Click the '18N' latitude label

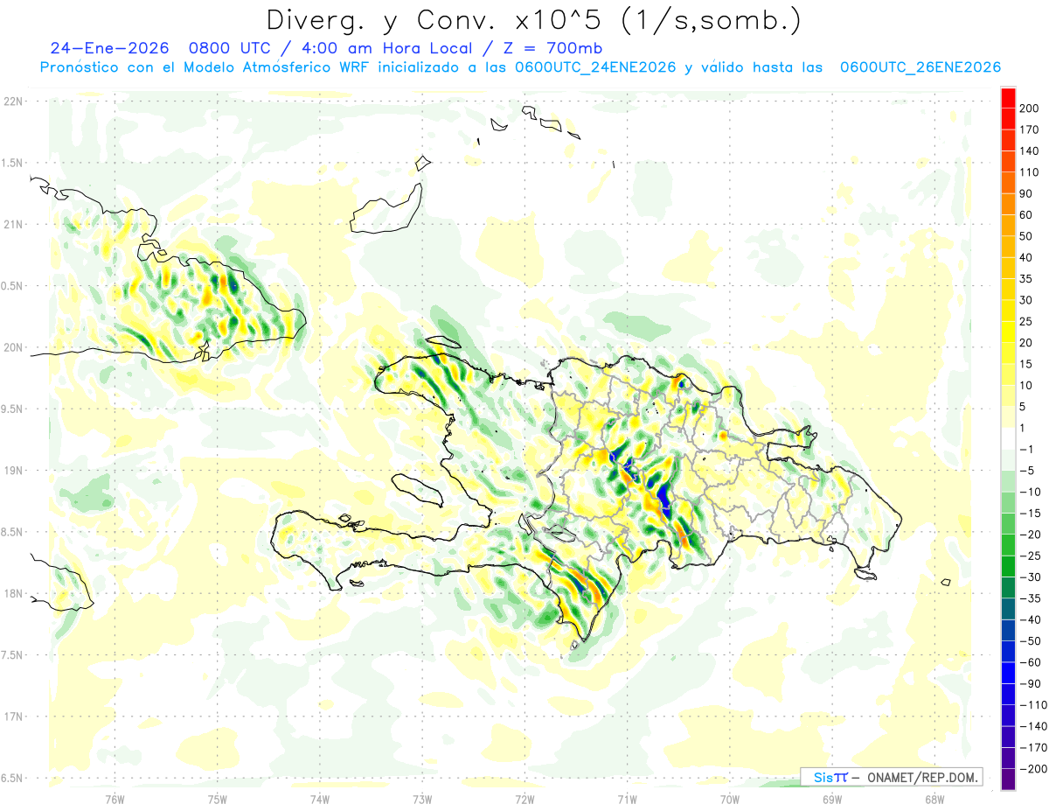point(12,594)
